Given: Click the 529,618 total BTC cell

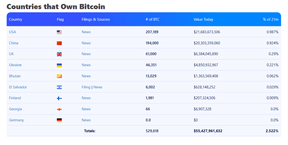Looking at the screenshot, I should [x=152, y=131].
